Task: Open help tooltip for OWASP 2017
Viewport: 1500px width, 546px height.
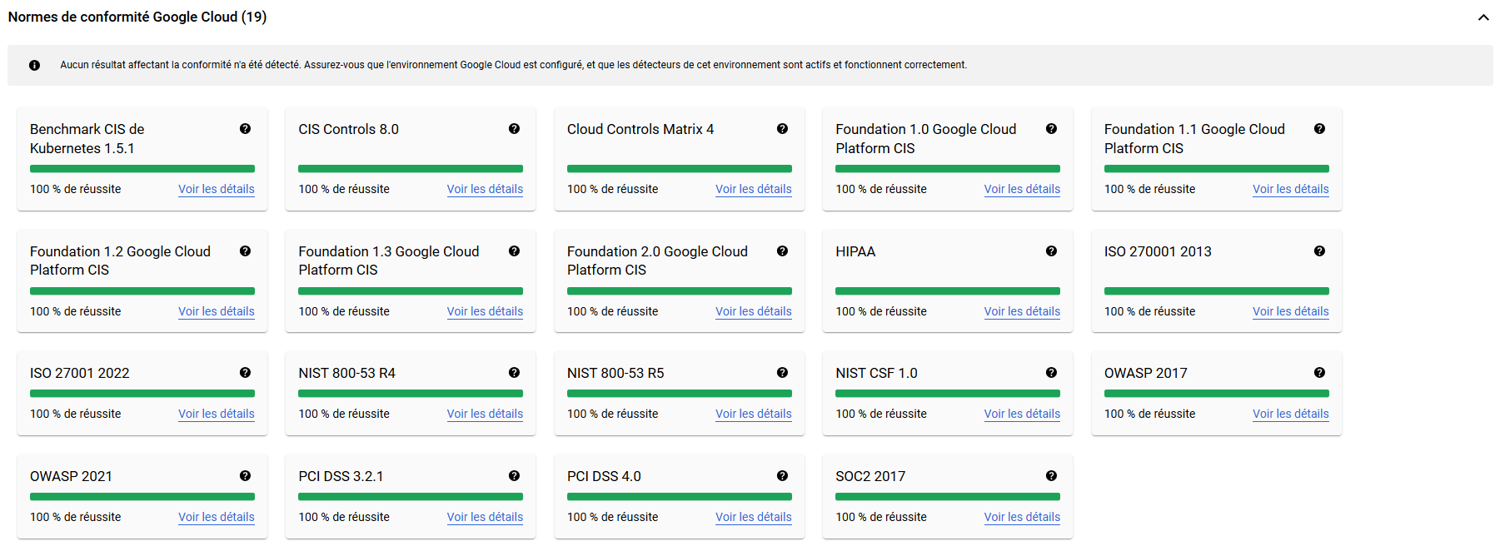Action: (1319, 373)
